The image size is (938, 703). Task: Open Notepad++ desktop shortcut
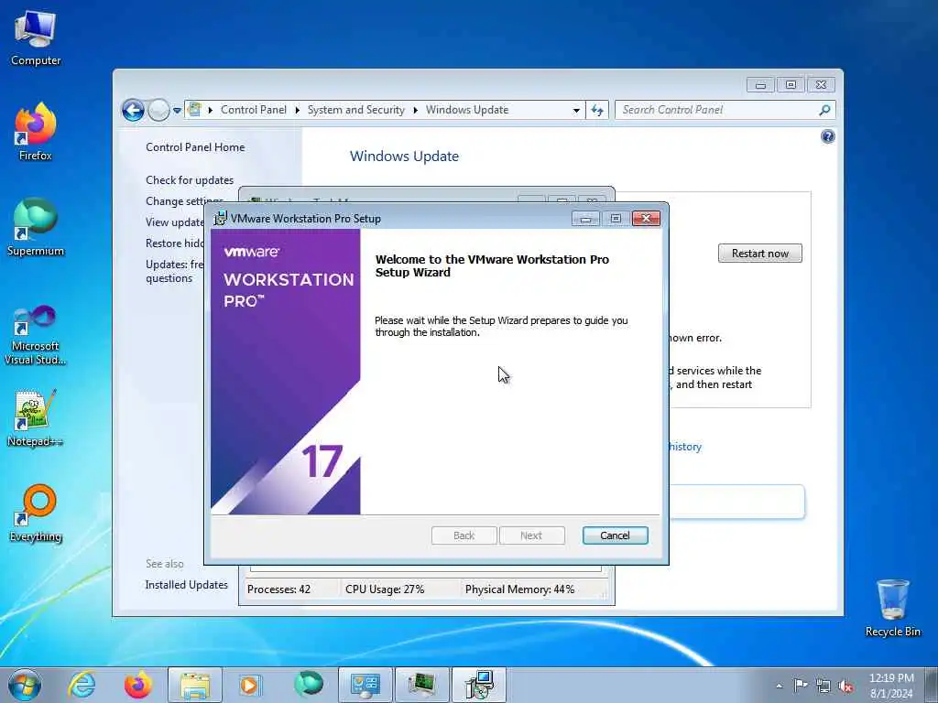point(36,418)
